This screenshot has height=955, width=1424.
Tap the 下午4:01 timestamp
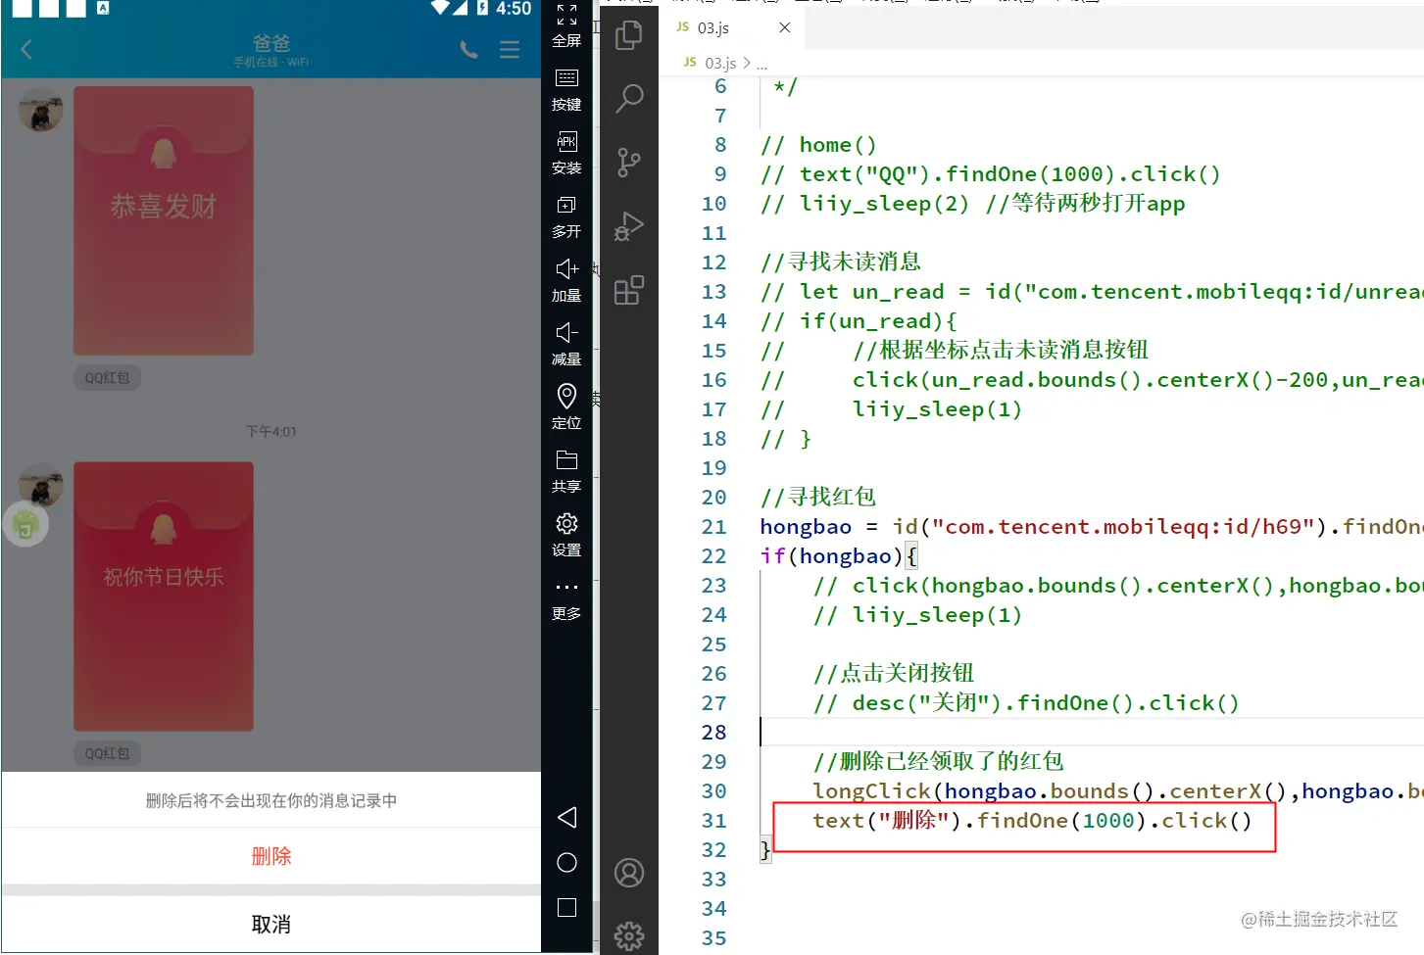point(271,431)
